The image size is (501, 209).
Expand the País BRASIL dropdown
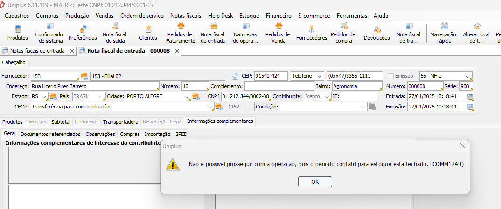[102, 96]
